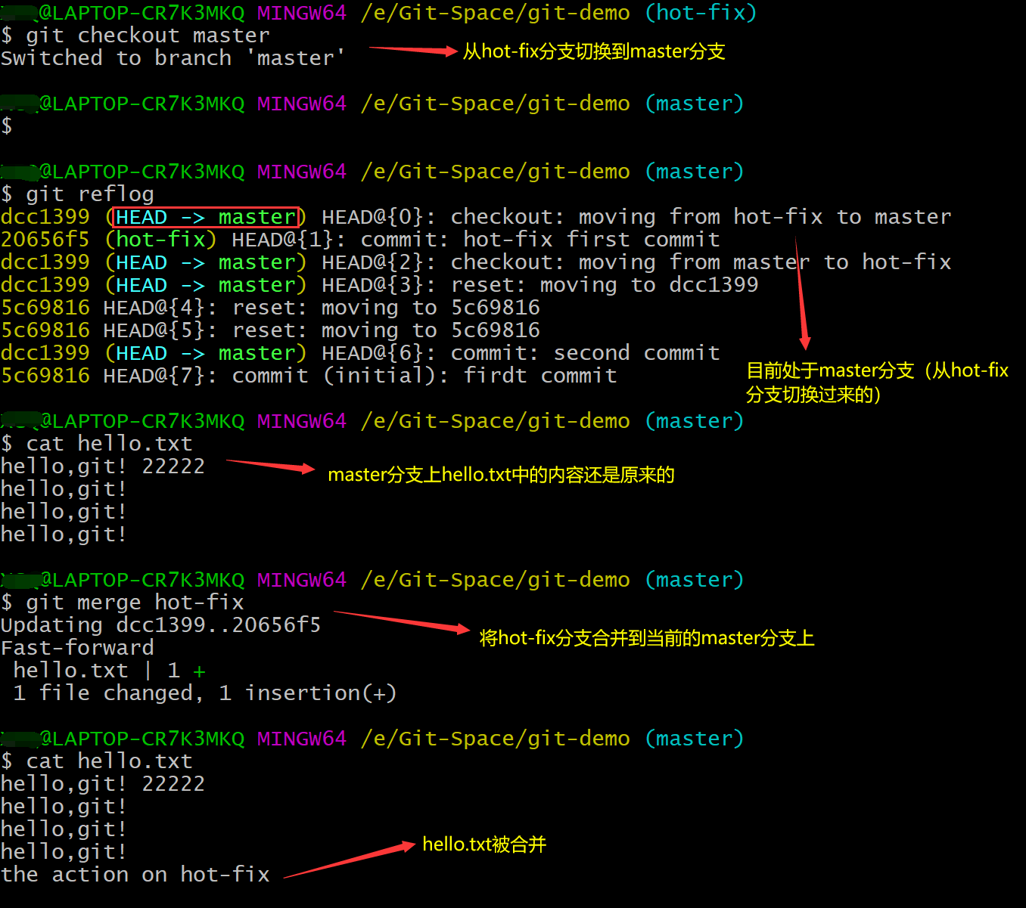Click the 'the action on hot-fix' line
Image resolution: width=1026 pixels, height=908 pixels.
coord(135,875)
